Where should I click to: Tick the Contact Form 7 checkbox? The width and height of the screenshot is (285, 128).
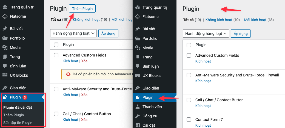coord(189,120)
